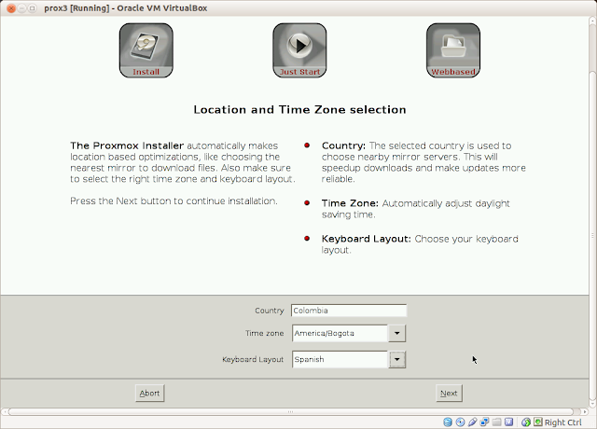Open the Time zone dropdown arrow

point(396,333)
